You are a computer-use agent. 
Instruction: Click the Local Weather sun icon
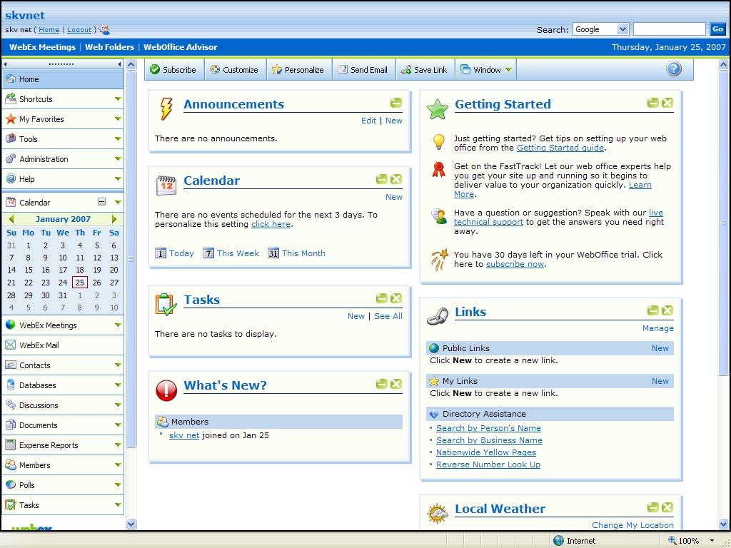click(438, 514)
